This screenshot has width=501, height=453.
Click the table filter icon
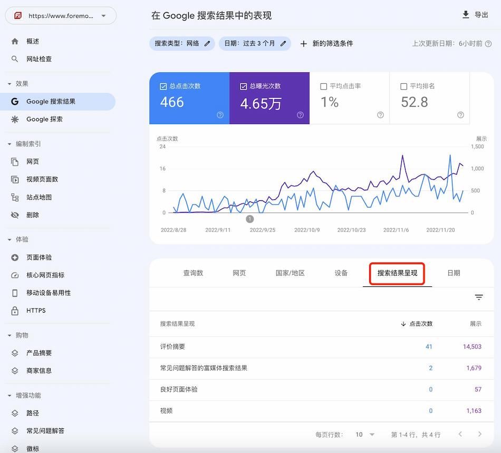point(479,297)
